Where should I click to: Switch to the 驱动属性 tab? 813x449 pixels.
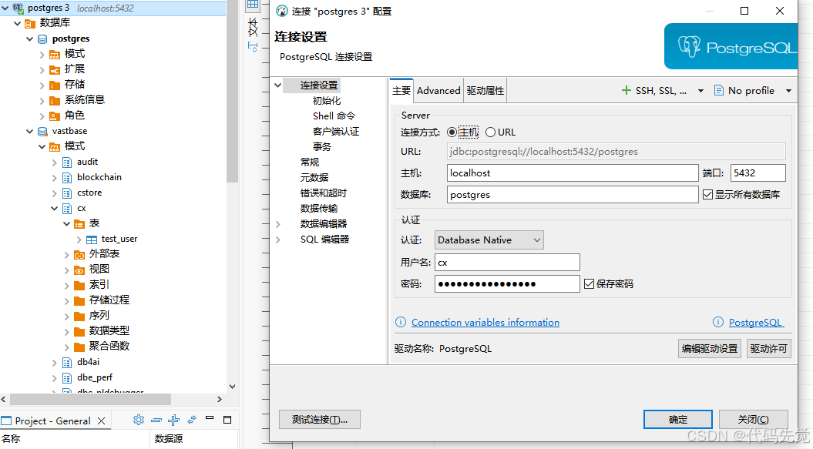(485, 91)
